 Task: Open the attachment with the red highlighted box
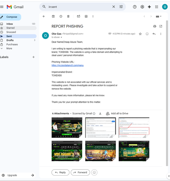134,127
